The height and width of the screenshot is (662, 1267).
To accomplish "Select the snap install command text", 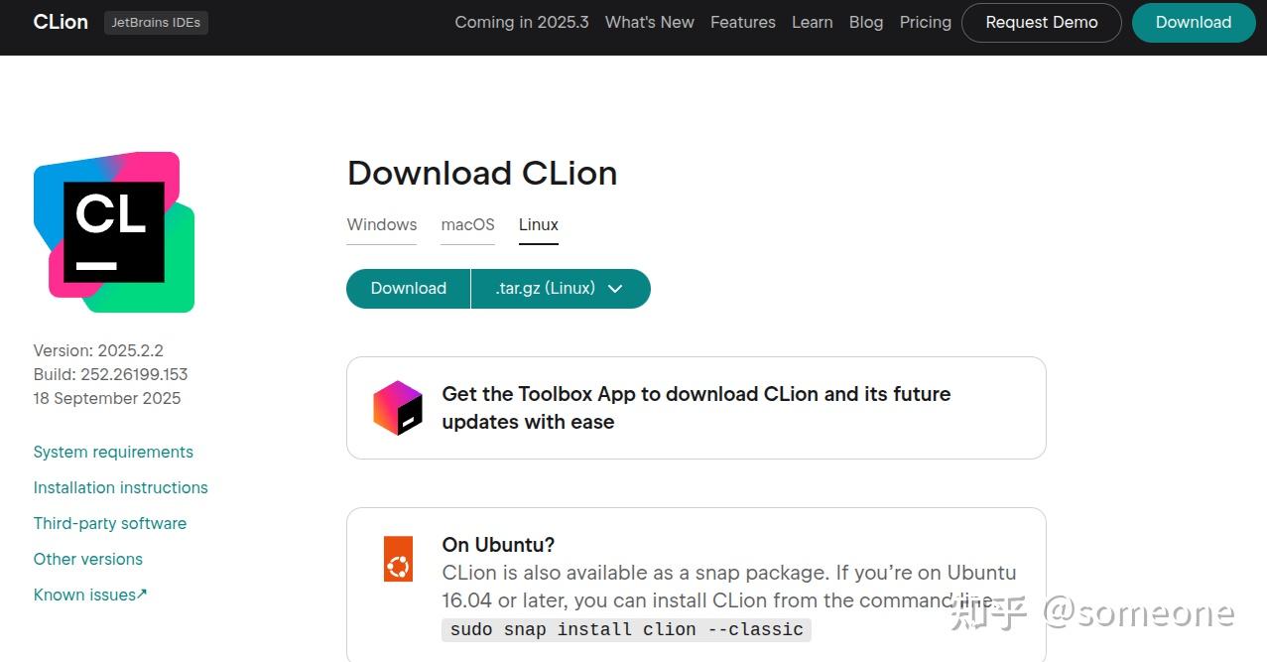I will [x=625, y=629].
